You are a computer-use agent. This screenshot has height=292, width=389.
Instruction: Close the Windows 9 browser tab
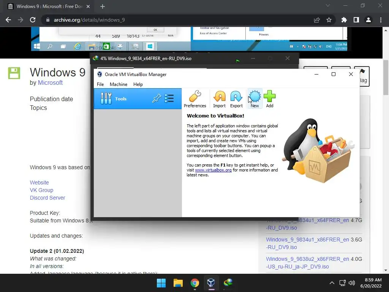click(x=88, y=6)
